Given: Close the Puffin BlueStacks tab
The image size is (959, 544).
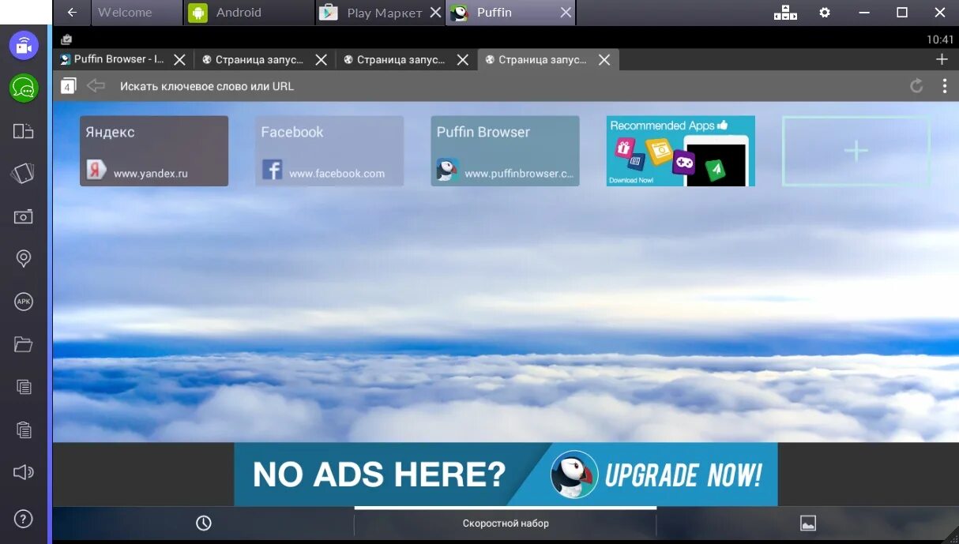Looking at the screenshot, I should [565, 13].
